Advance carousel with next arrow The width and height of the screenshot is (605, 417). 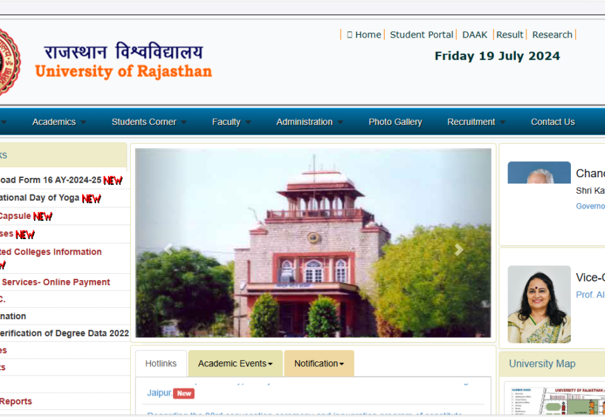(458, 250)
